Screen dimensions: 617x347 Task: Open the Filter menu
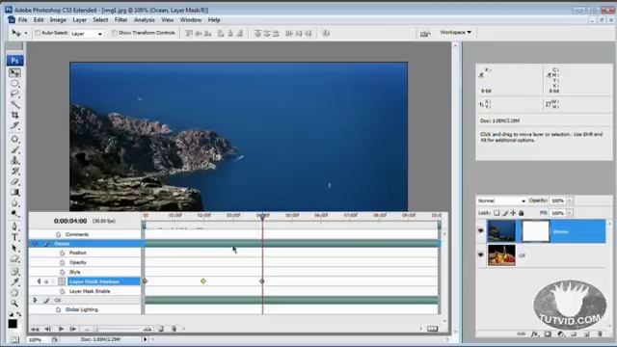point(121,19)
